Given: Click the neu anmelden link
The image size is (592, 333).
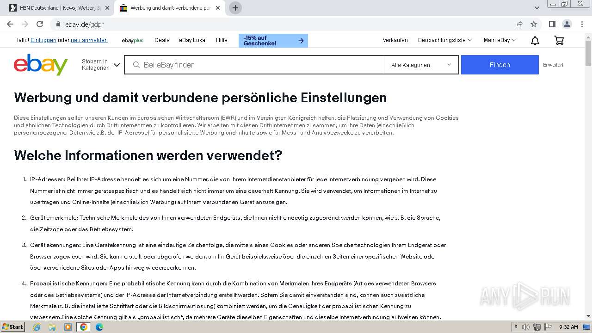Looking at the screenshot, I should [x=89, y=40].
